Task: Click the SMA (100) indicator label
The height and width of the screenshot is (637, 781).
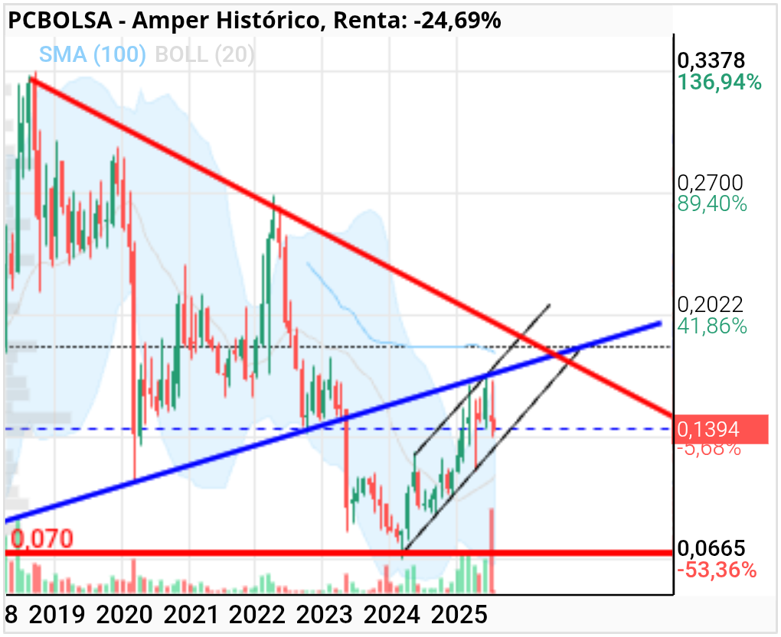Action: point(93,54)
